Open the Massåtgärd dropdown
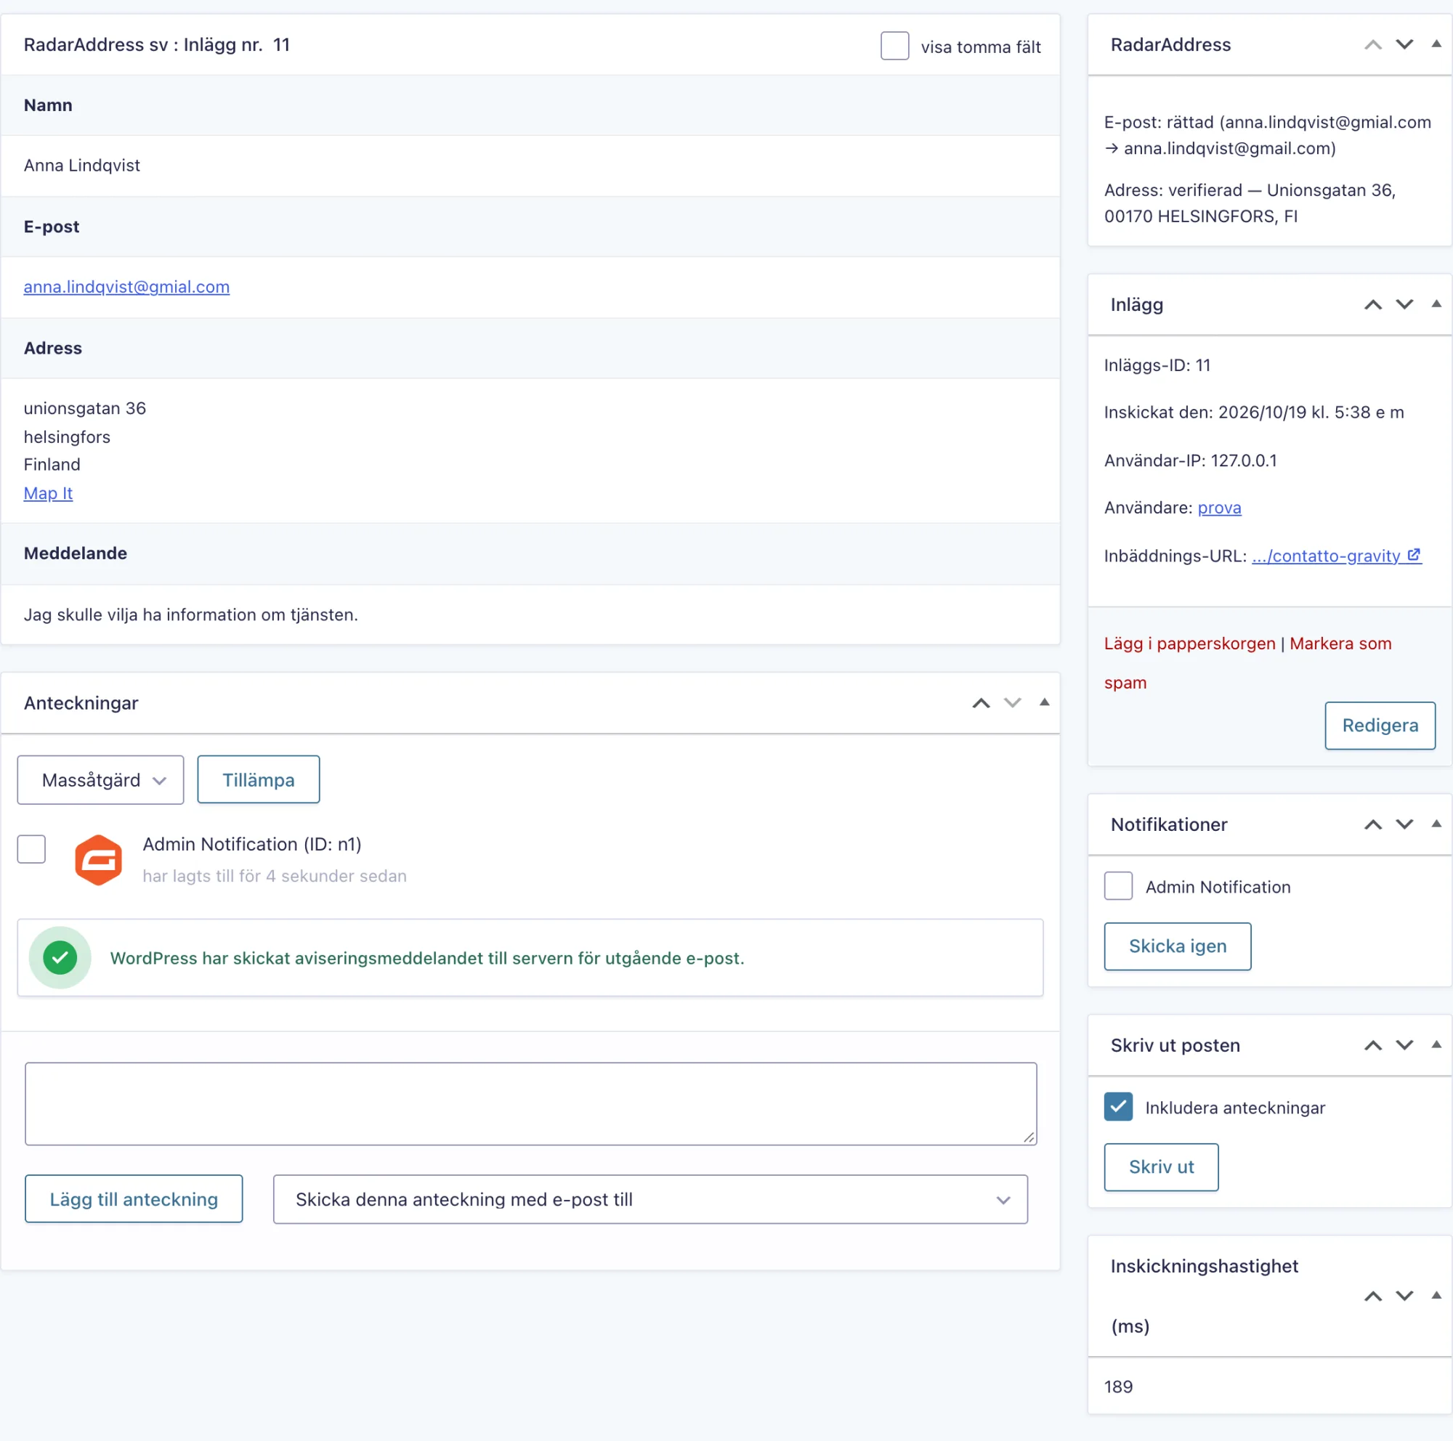 (x=101, y=780)
